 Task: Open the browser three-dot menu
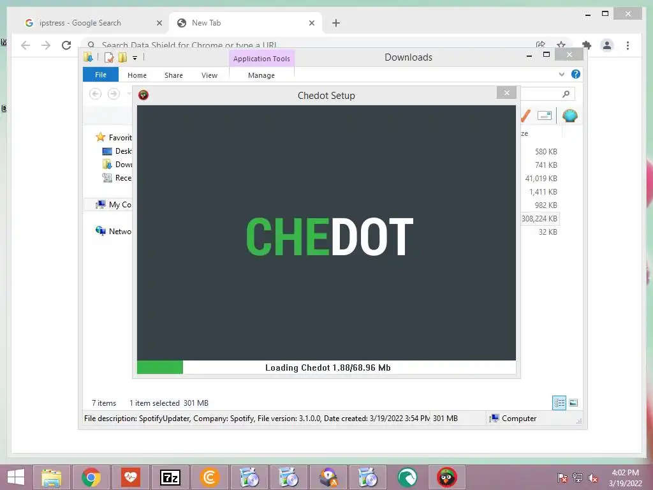[x=627, y=45]
